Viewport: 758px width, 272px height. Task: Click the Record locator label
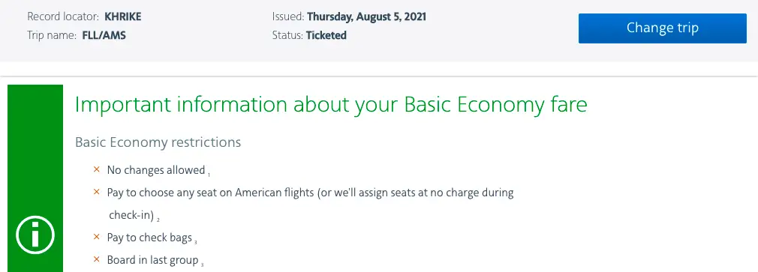63,17
